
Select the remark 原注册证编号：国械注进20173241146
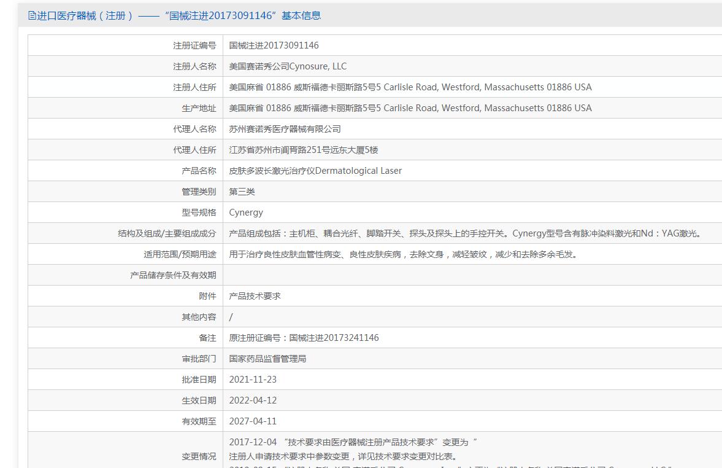tap(304, 338)
